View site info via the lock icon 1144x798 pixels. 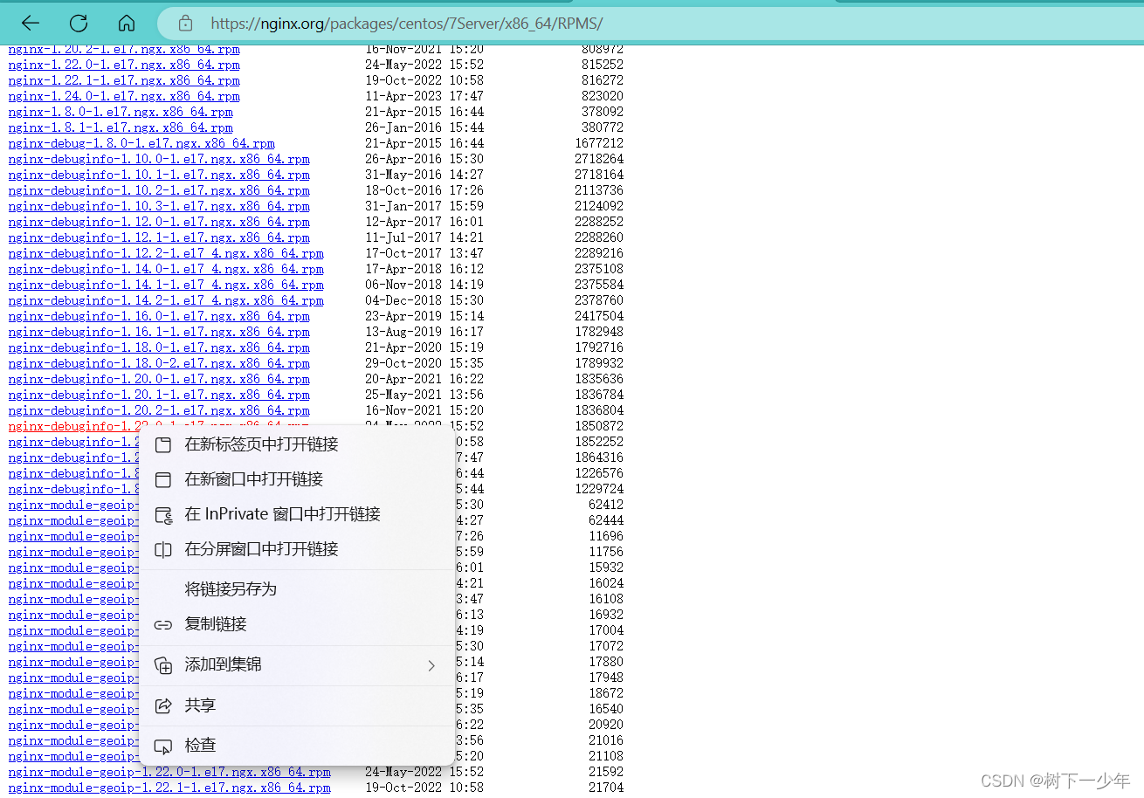coord(184,24)
